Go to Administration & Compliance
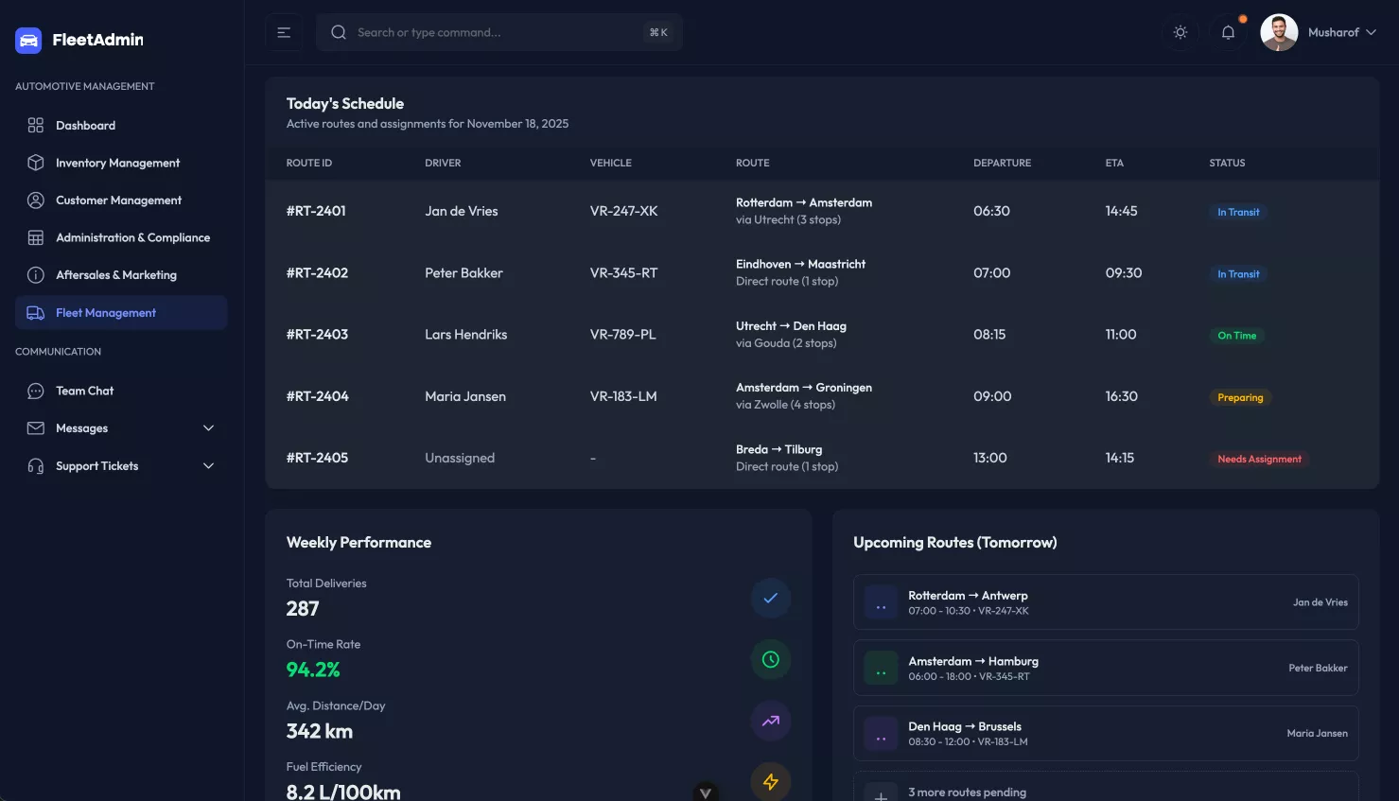 click(x=132, y=237)
